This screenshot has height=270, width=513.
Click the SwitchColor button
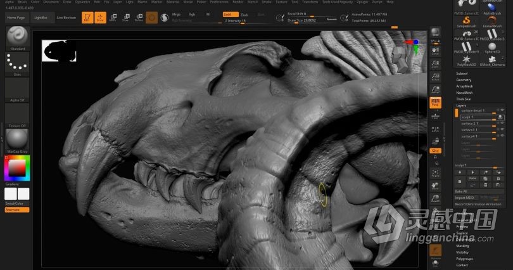[14, 203]
